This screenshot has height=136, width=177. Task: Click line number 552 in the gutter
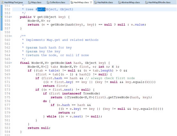point(7,9)
